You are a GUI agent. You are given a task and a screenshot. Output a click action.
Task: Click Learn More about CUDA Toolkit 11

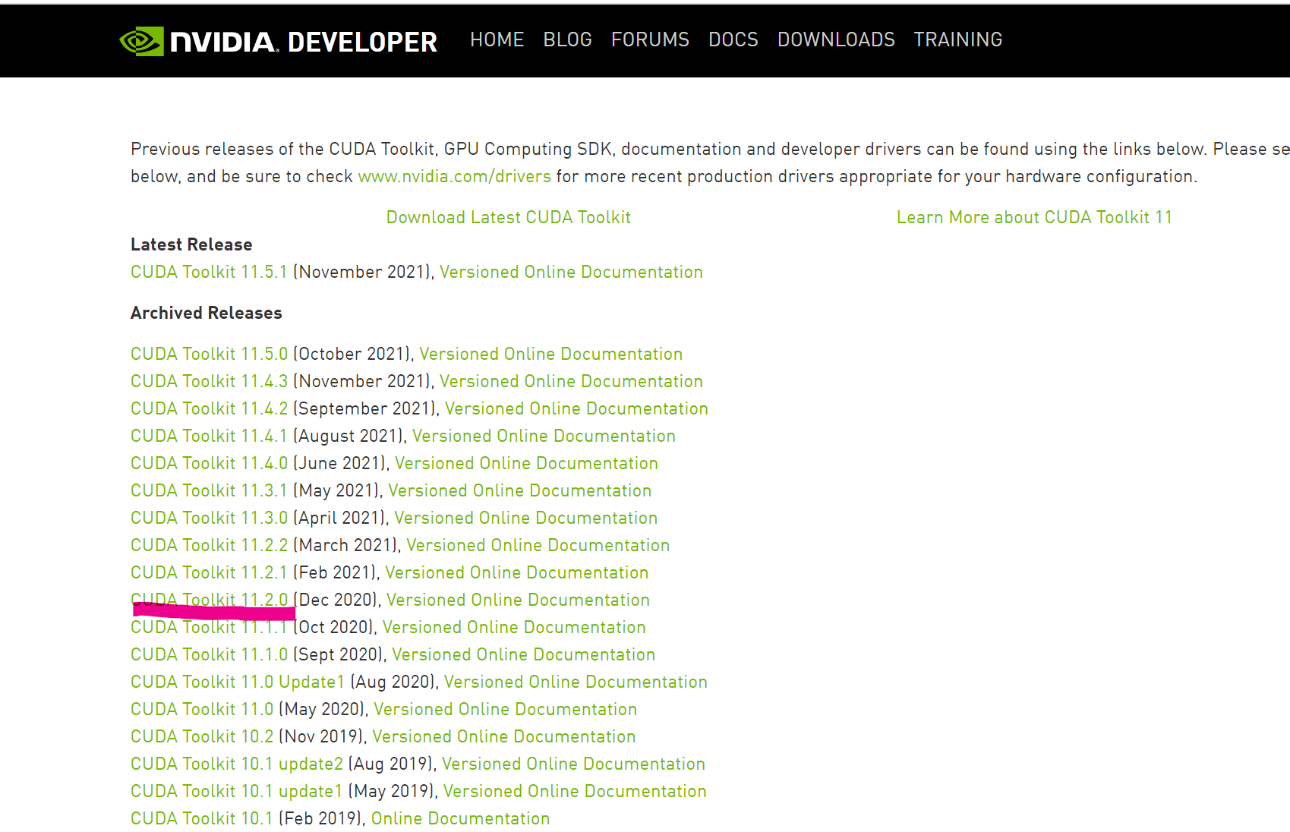click(1034, 217)
